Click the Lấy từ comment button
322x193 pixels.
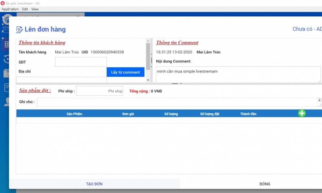pos(126,72)
